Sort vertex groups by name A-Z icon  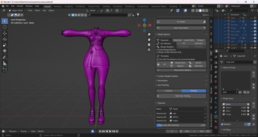[245, 92]
